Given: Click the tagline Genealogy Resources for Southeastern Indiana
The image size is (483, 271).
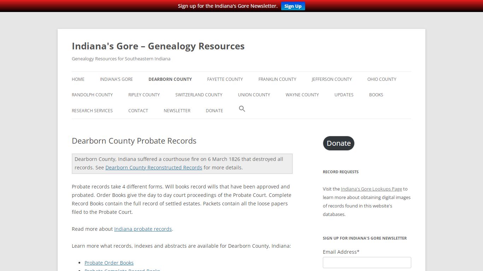Looking at the screenshot, I should point(121,59).
